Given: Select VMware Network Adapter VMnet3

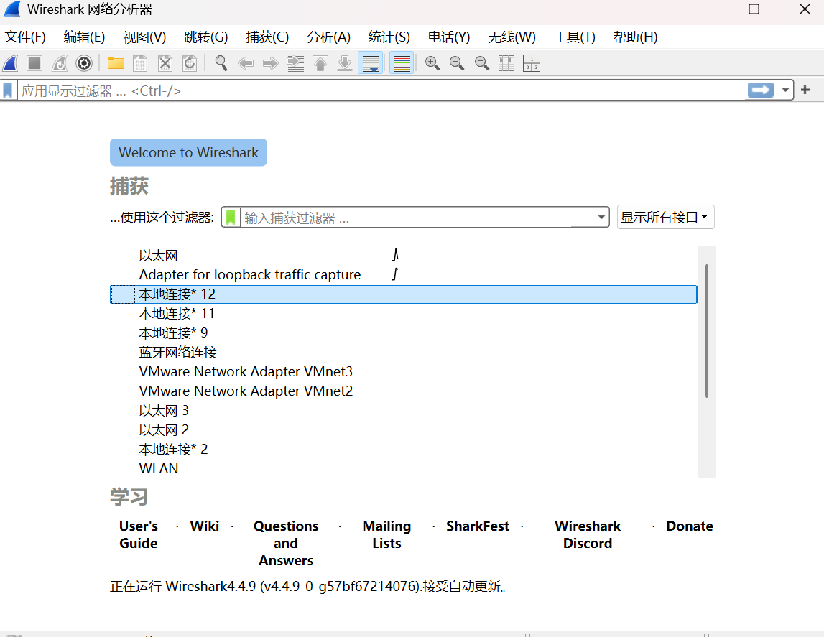Looking at the screenshot, I should 404,372.
